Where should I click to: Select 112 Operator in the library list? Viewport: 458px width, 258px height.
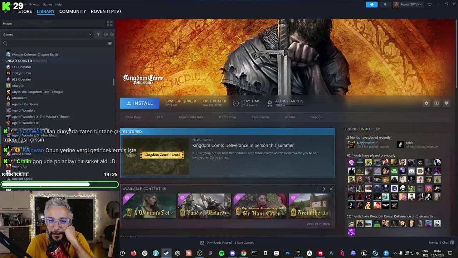click(x=21, y=67)
